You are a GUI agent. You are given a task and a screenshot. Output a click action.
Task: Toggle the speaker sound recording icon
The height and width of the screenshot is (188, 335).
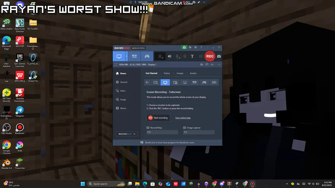point(169,56)
